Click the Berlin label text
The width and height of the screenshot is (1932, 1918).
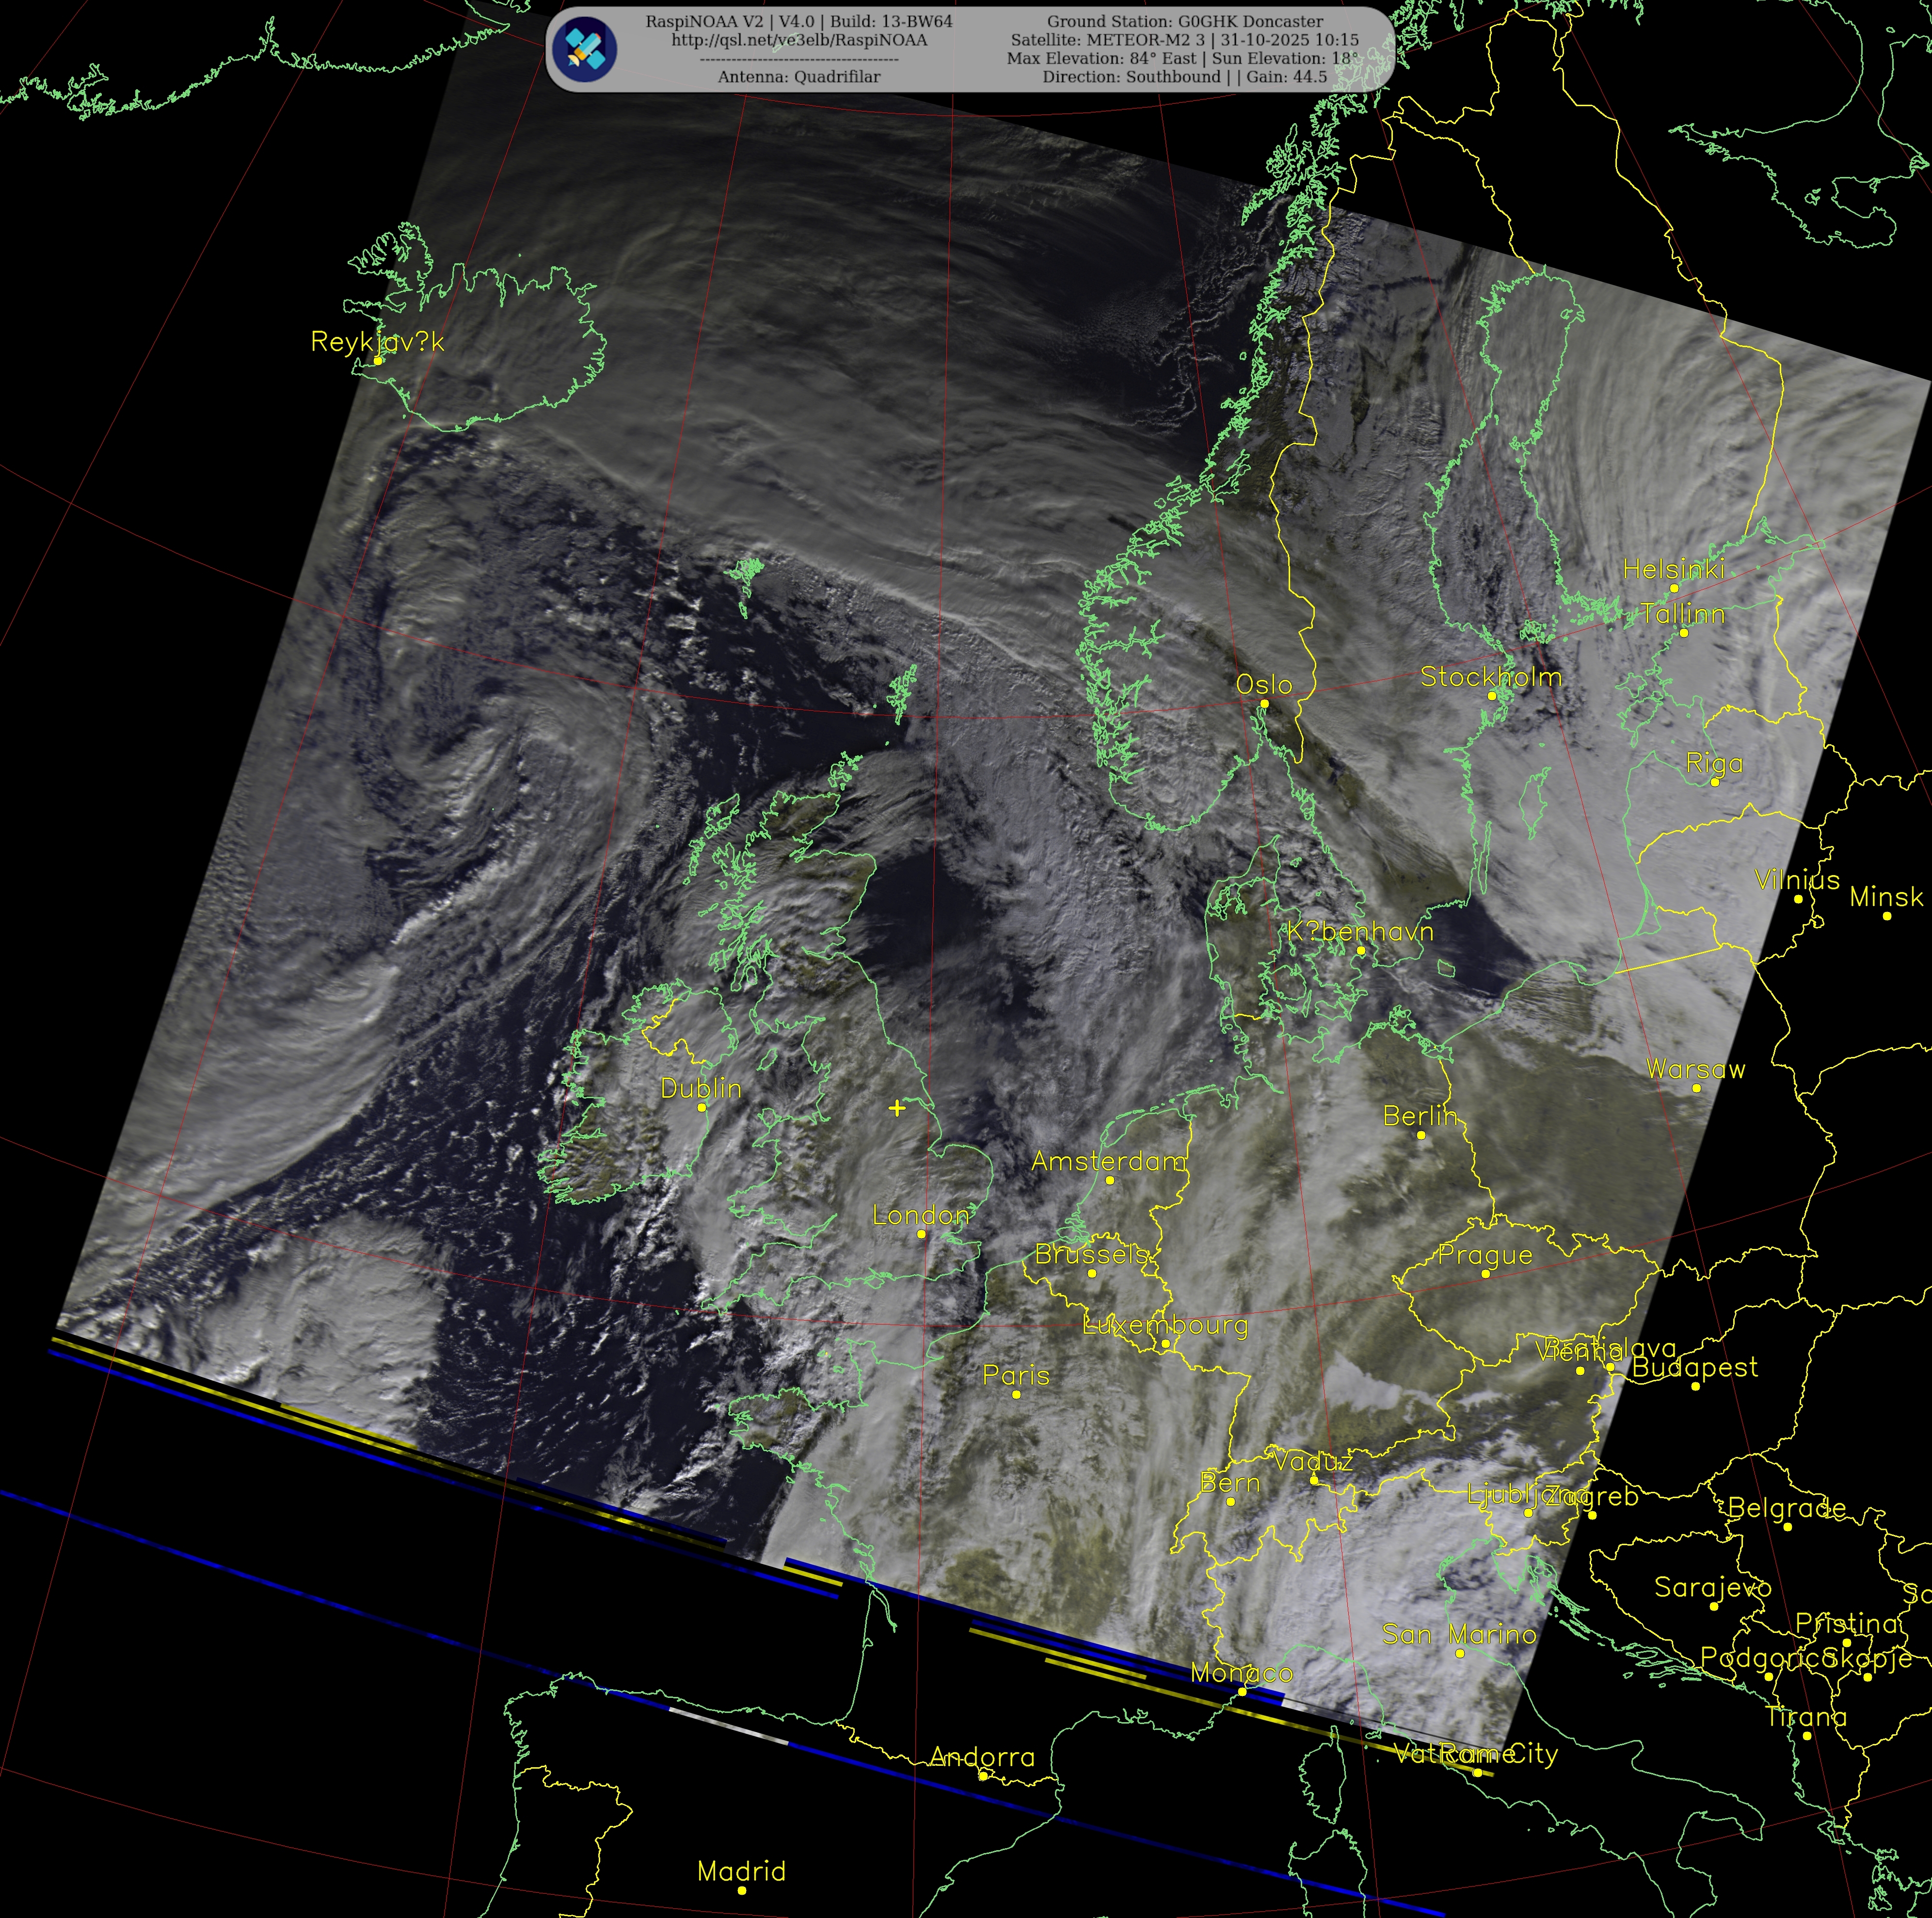(1420, 1116)
